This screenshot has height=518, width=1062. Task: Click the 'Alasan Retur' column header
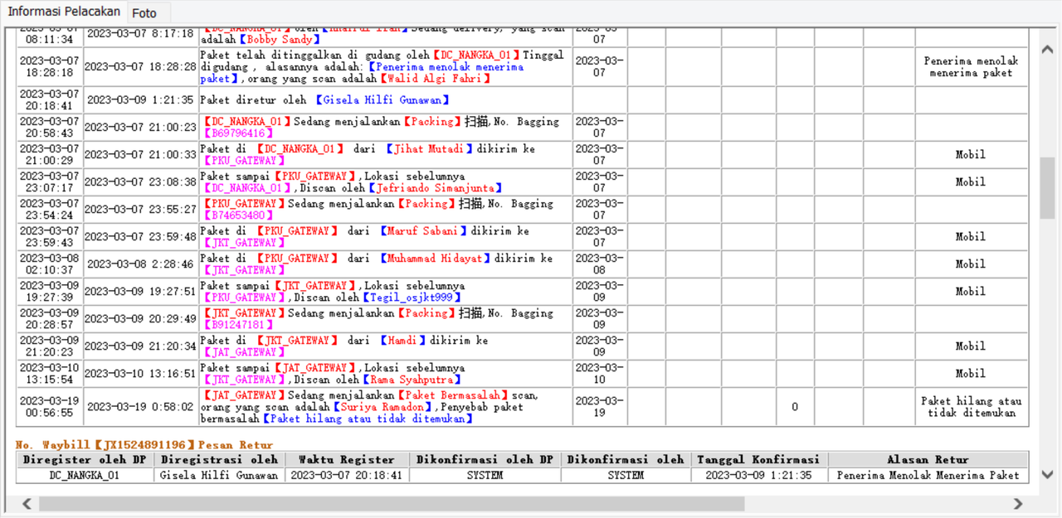click(928, 459)
